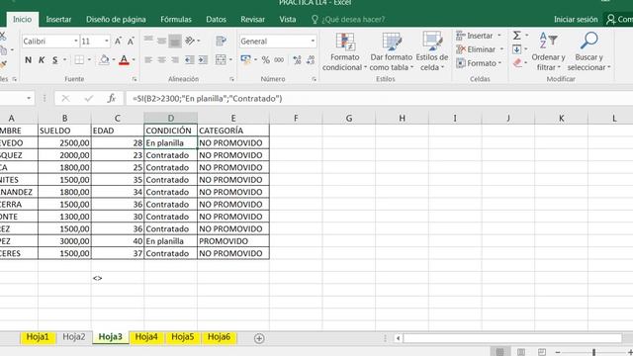Open Formato cells button
Viewport: 633px width, 356px height.
tap(479, 63)
